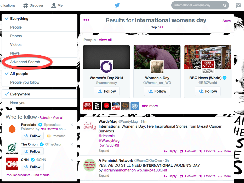Open the ow.ly/uJR3l link

[x=109, y=145]
